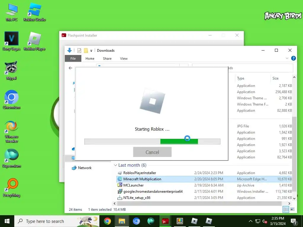Switch to the Share ribbon tab
The height and width of the screenshot is (227, 303).
click(x=107, y=59)
